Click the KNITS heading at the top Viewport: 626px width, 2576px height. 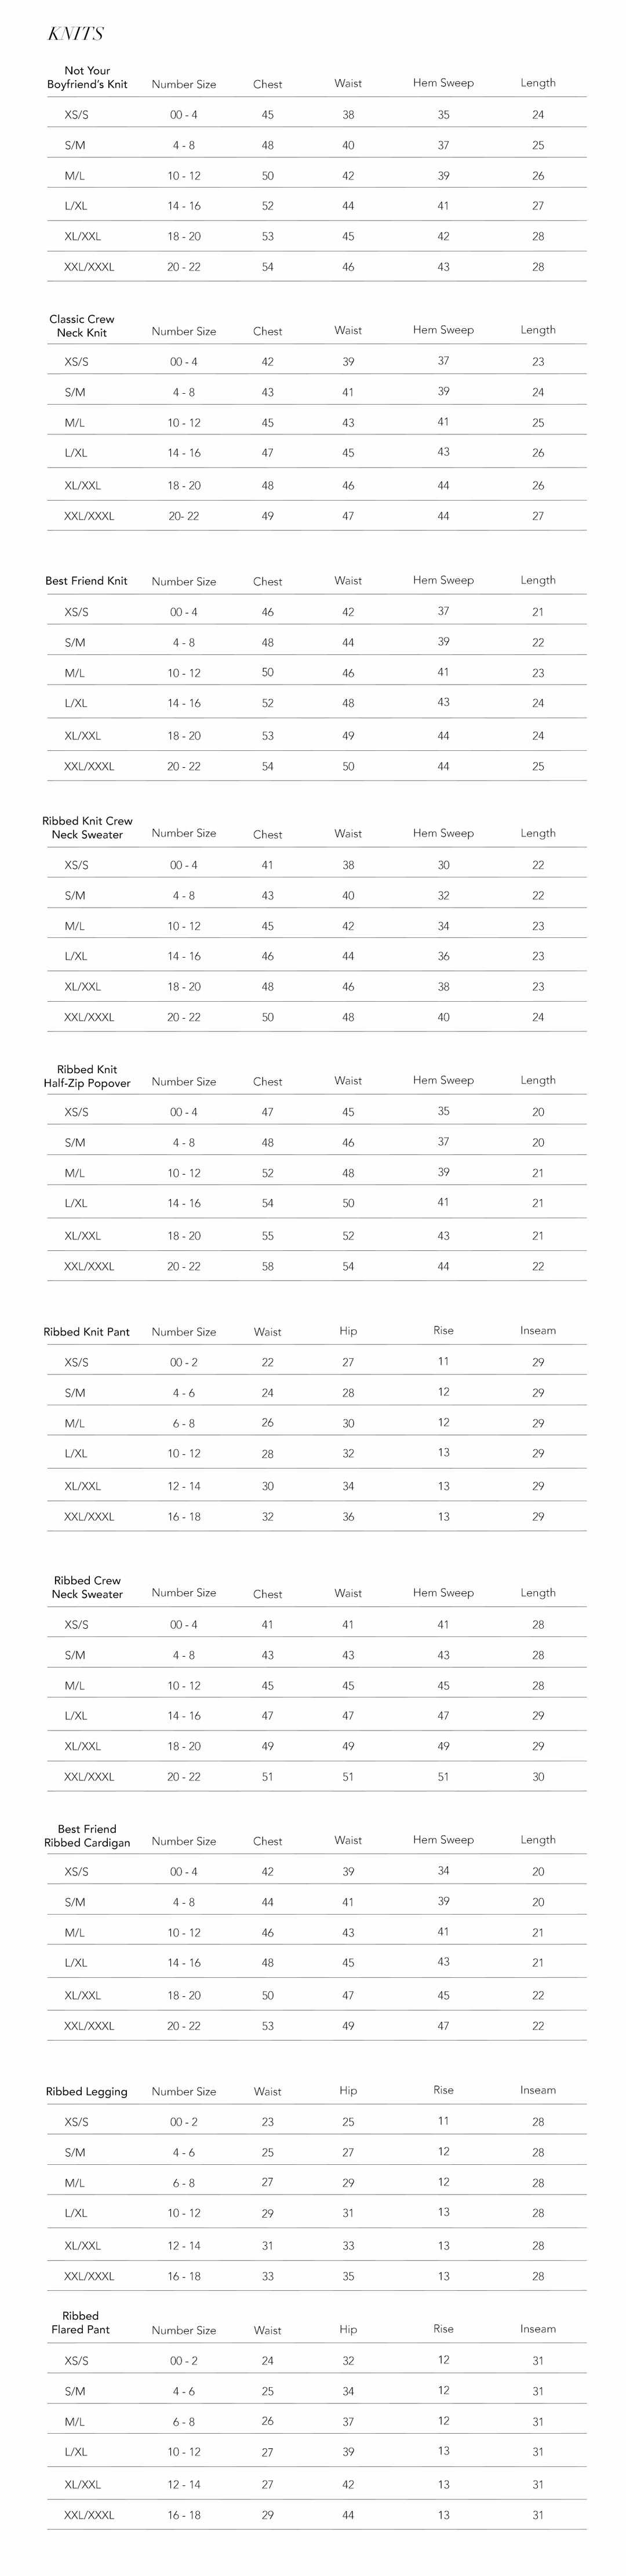point(76,34)
